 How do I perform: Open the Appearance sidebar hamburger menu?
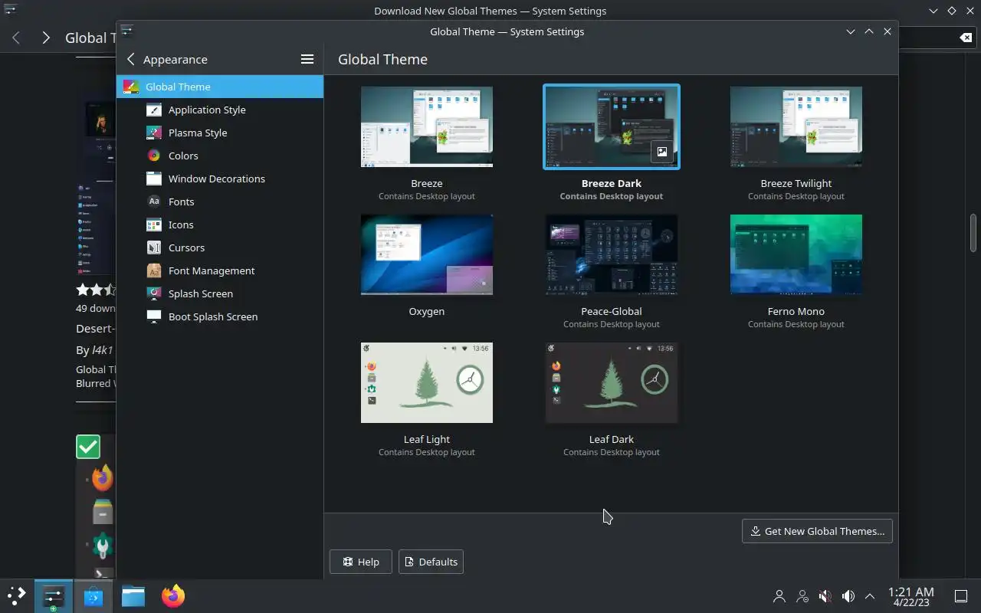click(x=307, y=59)
